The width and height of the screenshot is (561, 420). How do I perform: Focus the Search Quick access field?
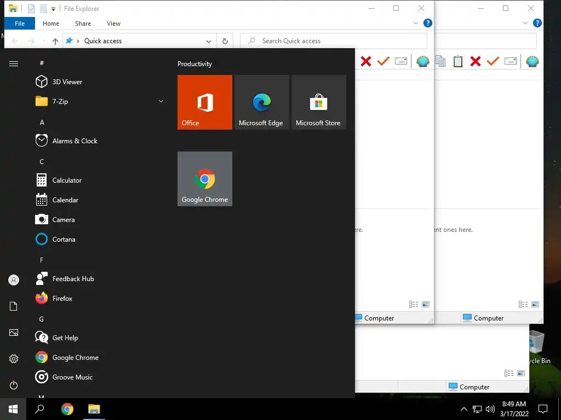click(334, 41)
